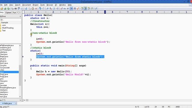Click the Copy toolbar icon

[29, 8]
